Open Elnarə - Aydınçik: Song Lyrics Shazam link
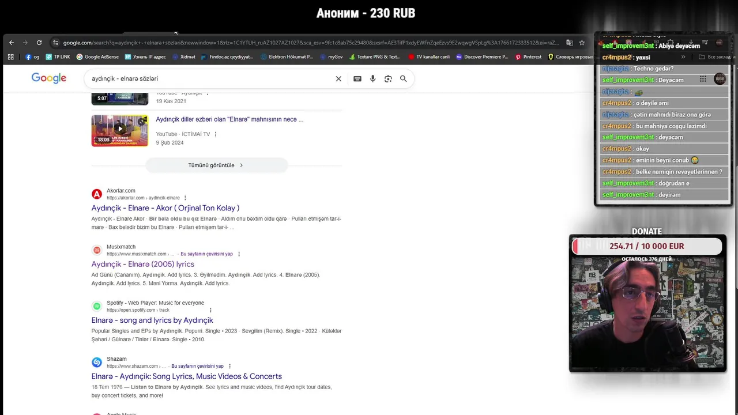 click(x=187, y=376)
